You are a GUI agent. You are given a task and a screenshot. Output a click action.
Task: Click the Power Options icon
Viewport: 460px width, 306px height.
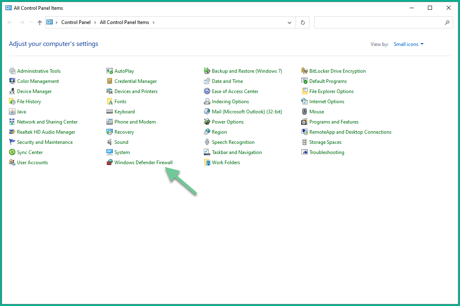tap(207, 122)
